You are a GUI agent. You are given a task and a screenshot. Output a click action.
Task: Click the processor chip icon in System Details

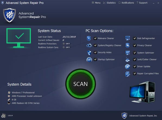coord(9,96)
